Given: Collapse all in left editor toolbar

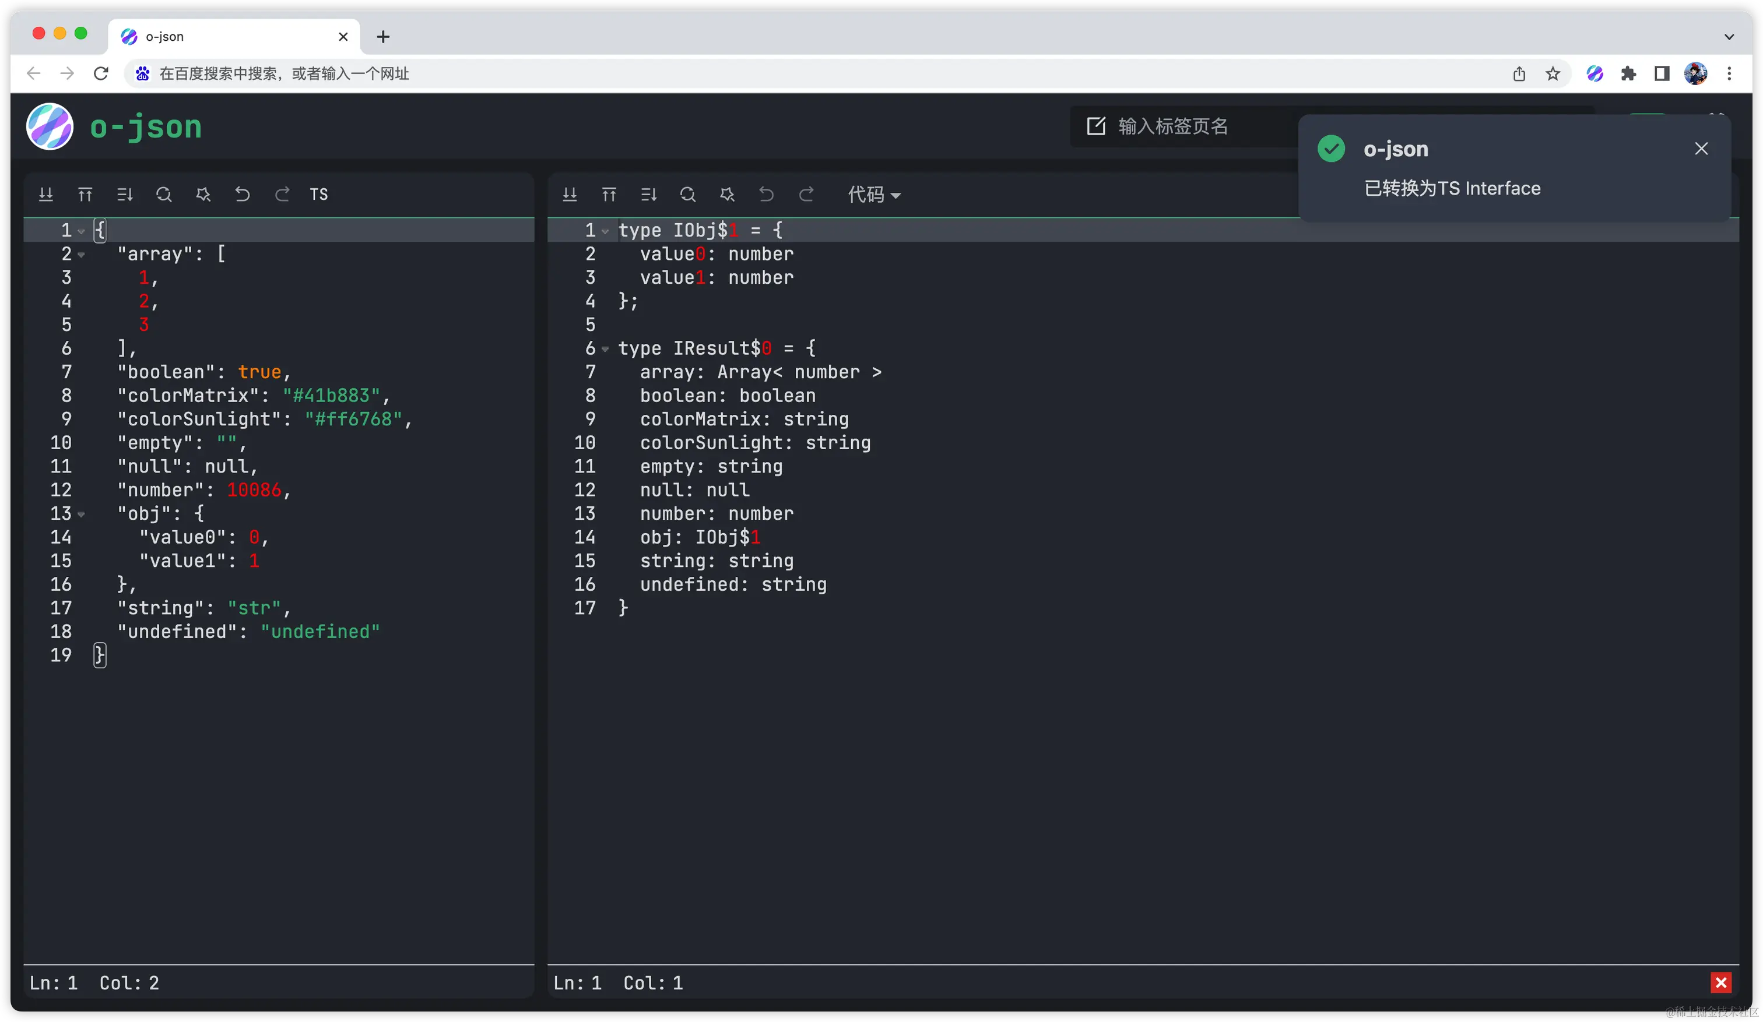Looking at the screenshot, I should tap(85, 195).
